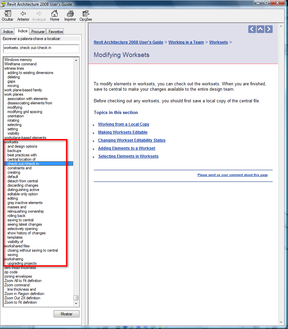Click the Home house icon
The width and height of the screenshot is (288, 329).
55,13
